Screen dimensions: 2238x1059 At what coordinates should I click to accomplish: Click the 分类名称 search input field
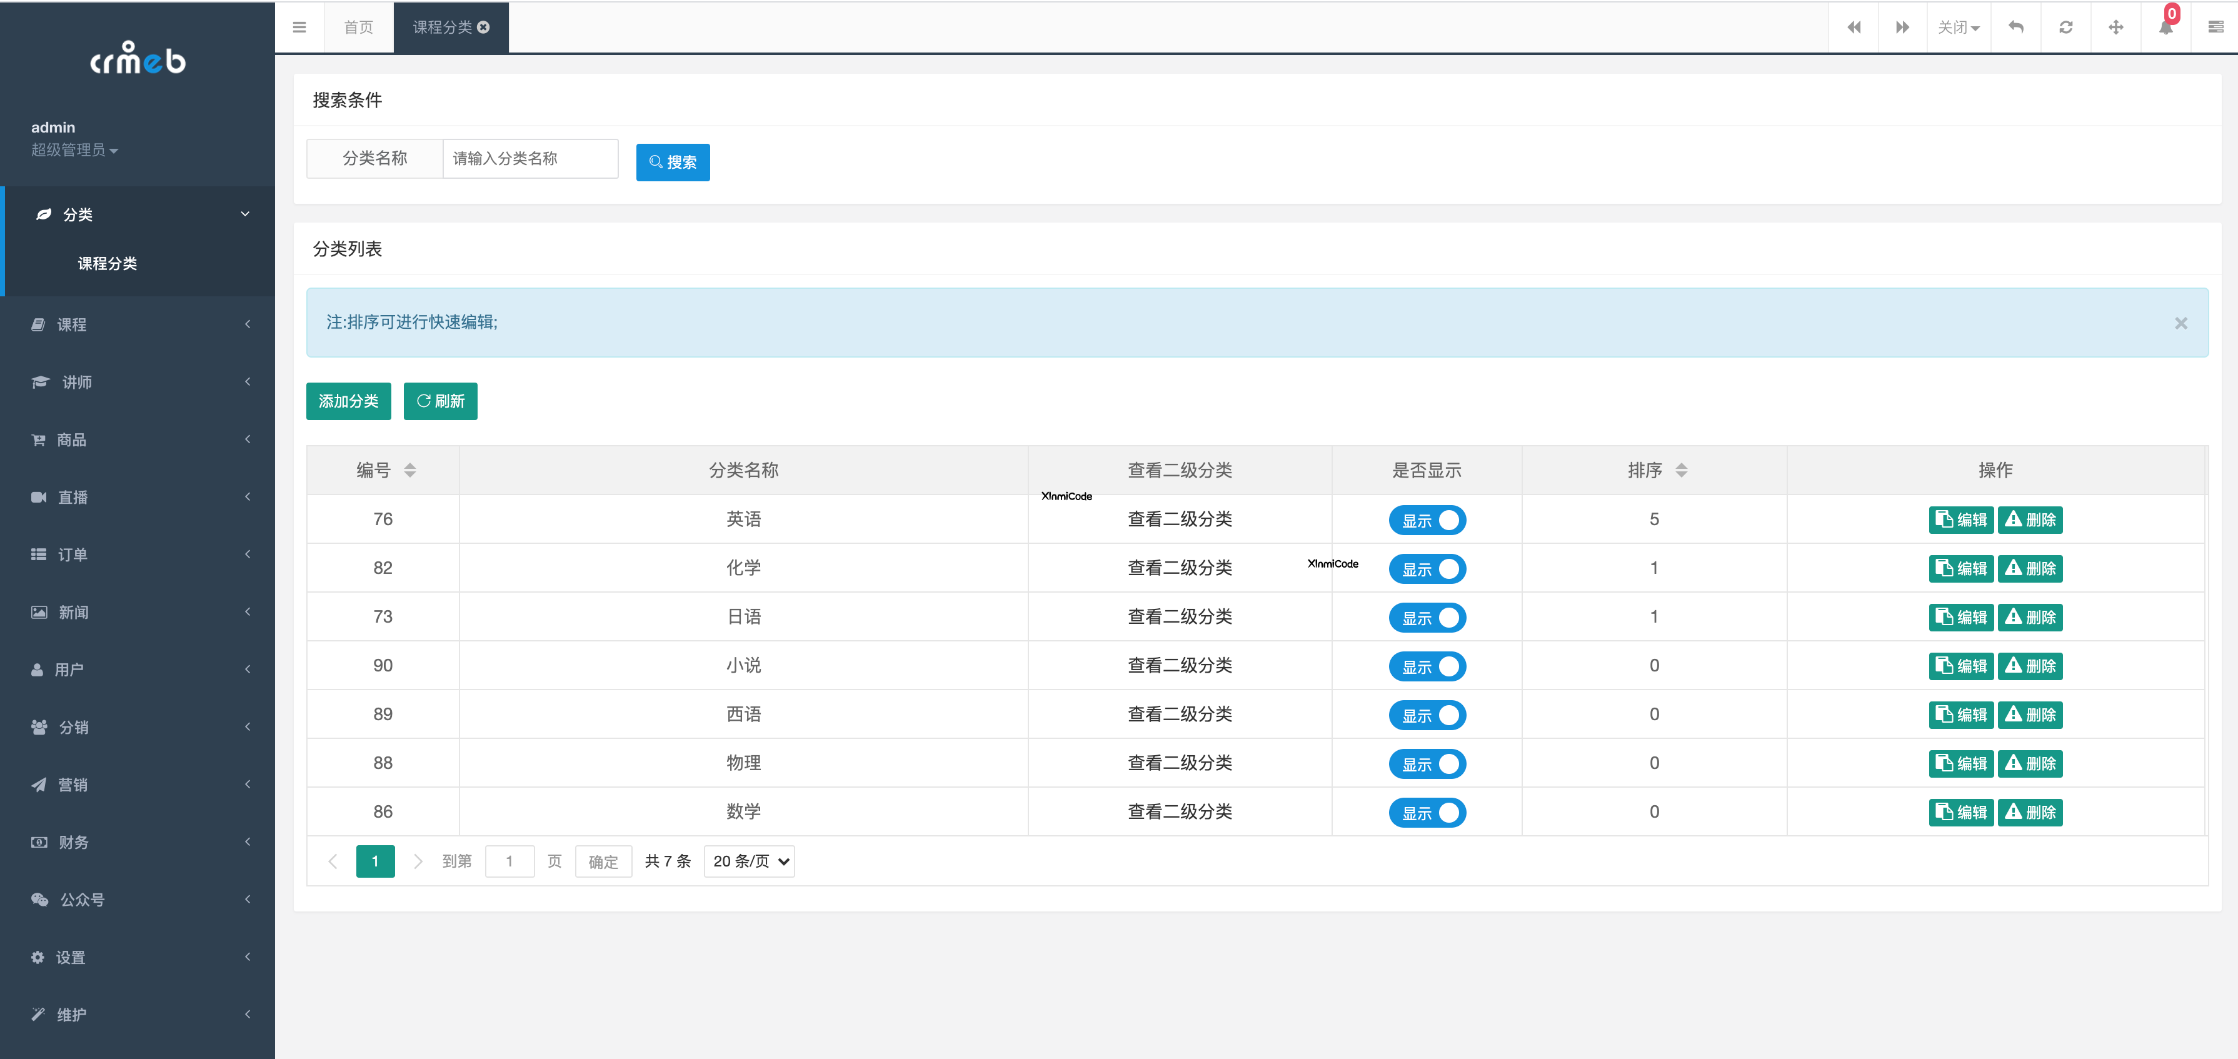click(x=530, y=158)
